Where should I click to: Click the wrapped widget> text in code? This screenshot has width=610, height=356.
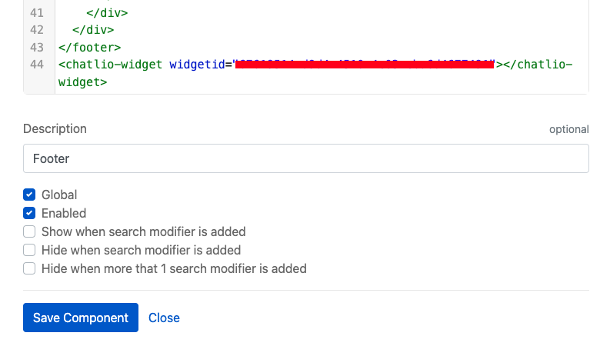[x=82, y=82]
